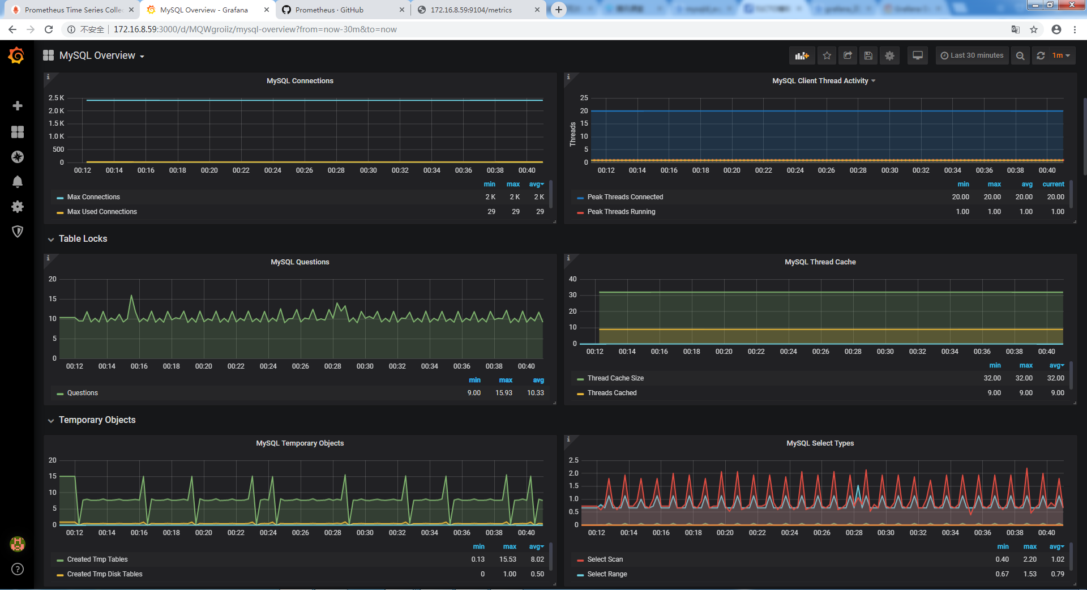Open the MySQL Connections panel title menu

pyautogui.click(x=300, y=81)
